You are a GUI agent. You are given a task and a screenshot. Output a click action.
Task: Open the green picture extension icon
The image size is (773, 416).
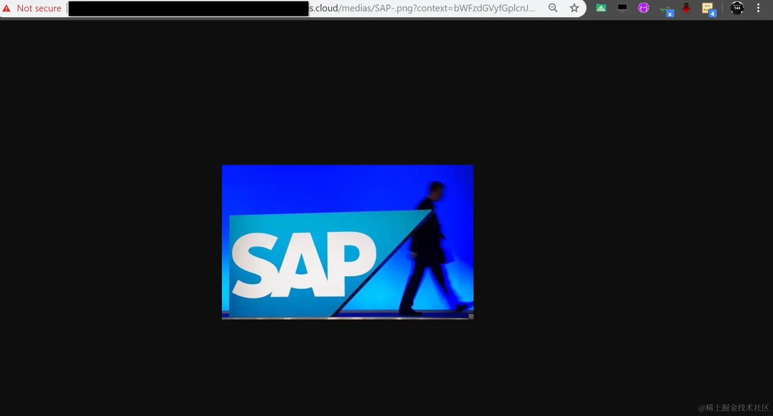click(601, 8)
